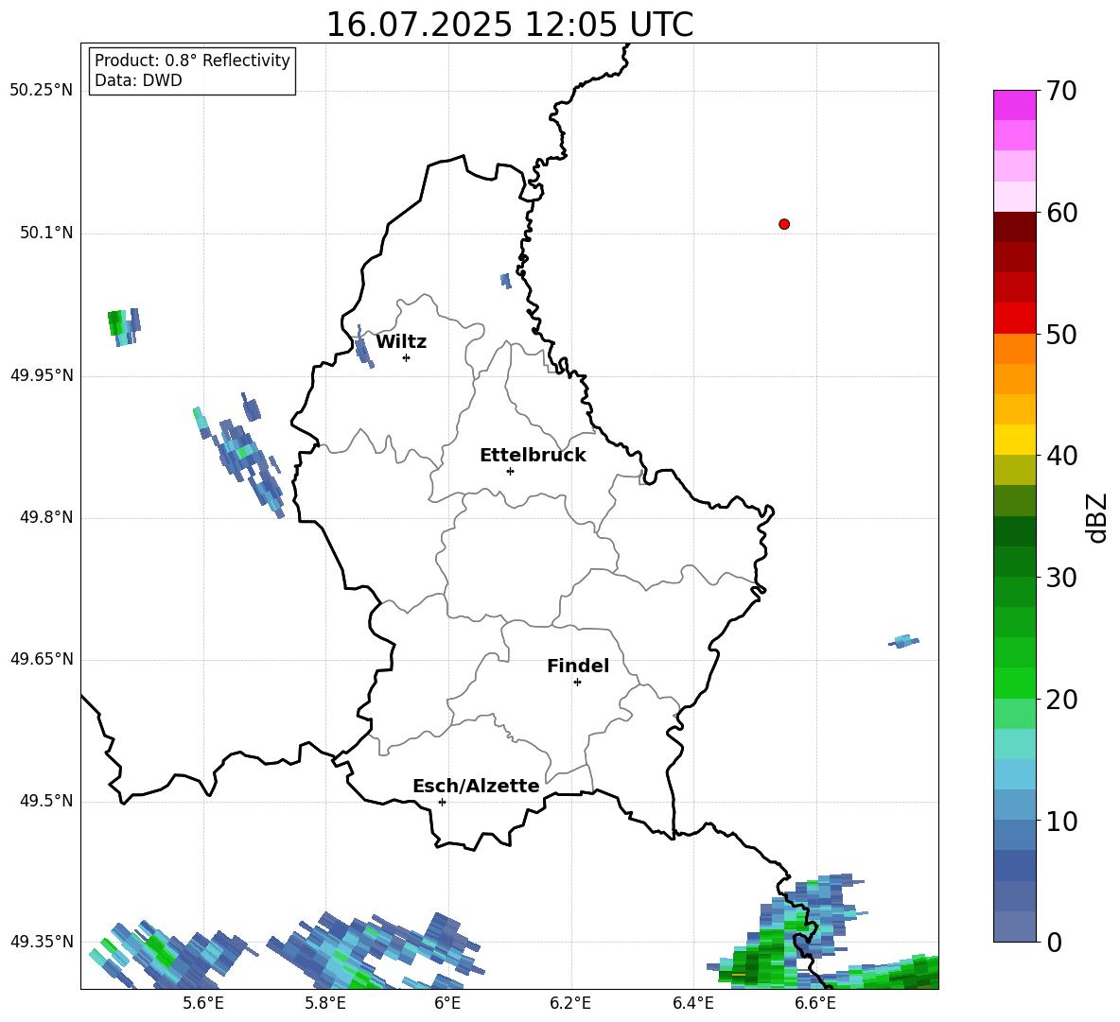Viewport: 1120px width, 1022px height.
Task: Click the title '16.07.2025 12:05 UTC'
Action: (509, 25)
